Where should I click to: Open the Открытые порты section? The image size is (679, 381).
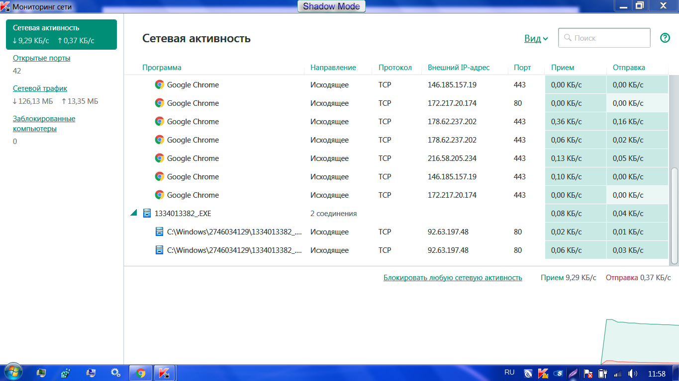[x=42, y=58]
